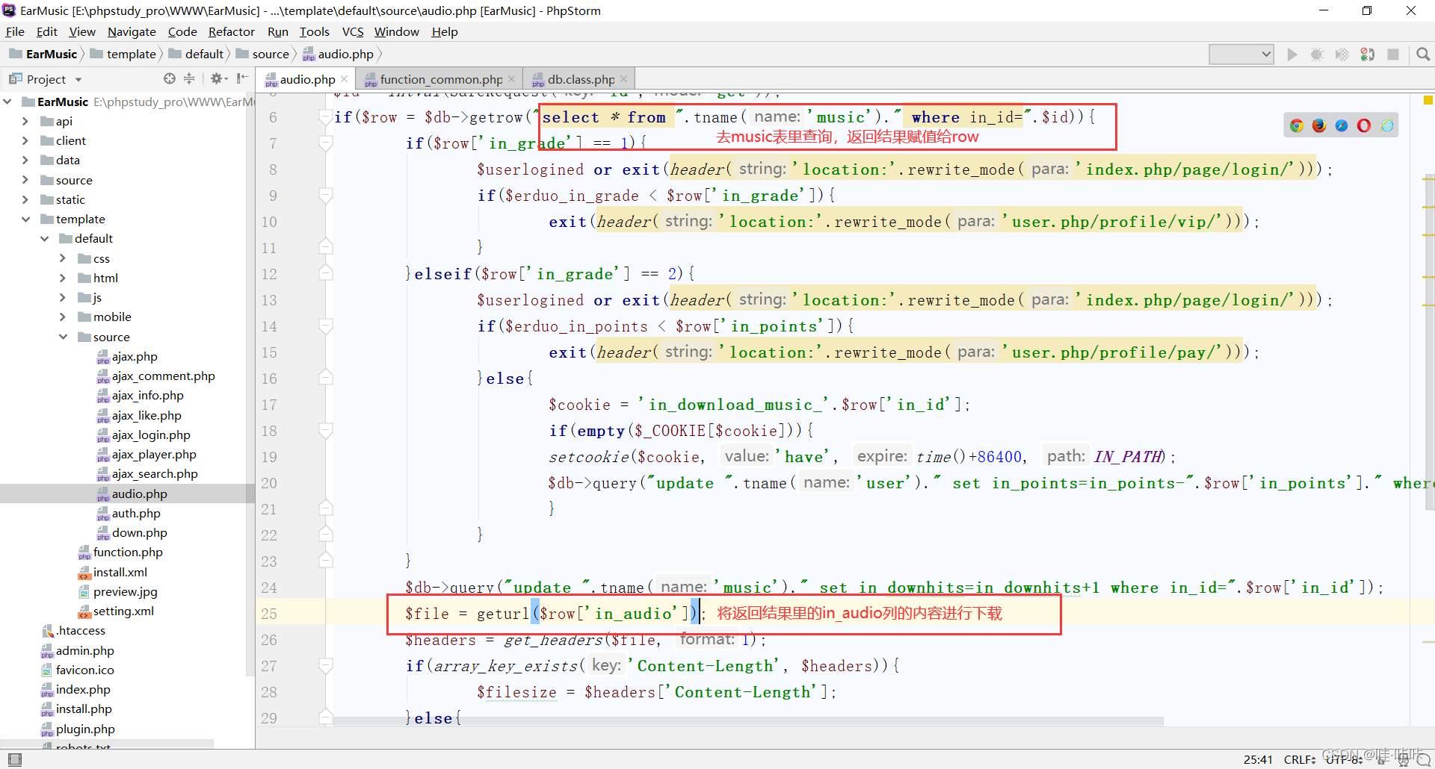Screen dimensions: 1435x769
Task: Open file in Opera browser
Action: [x=1364, y=125]
